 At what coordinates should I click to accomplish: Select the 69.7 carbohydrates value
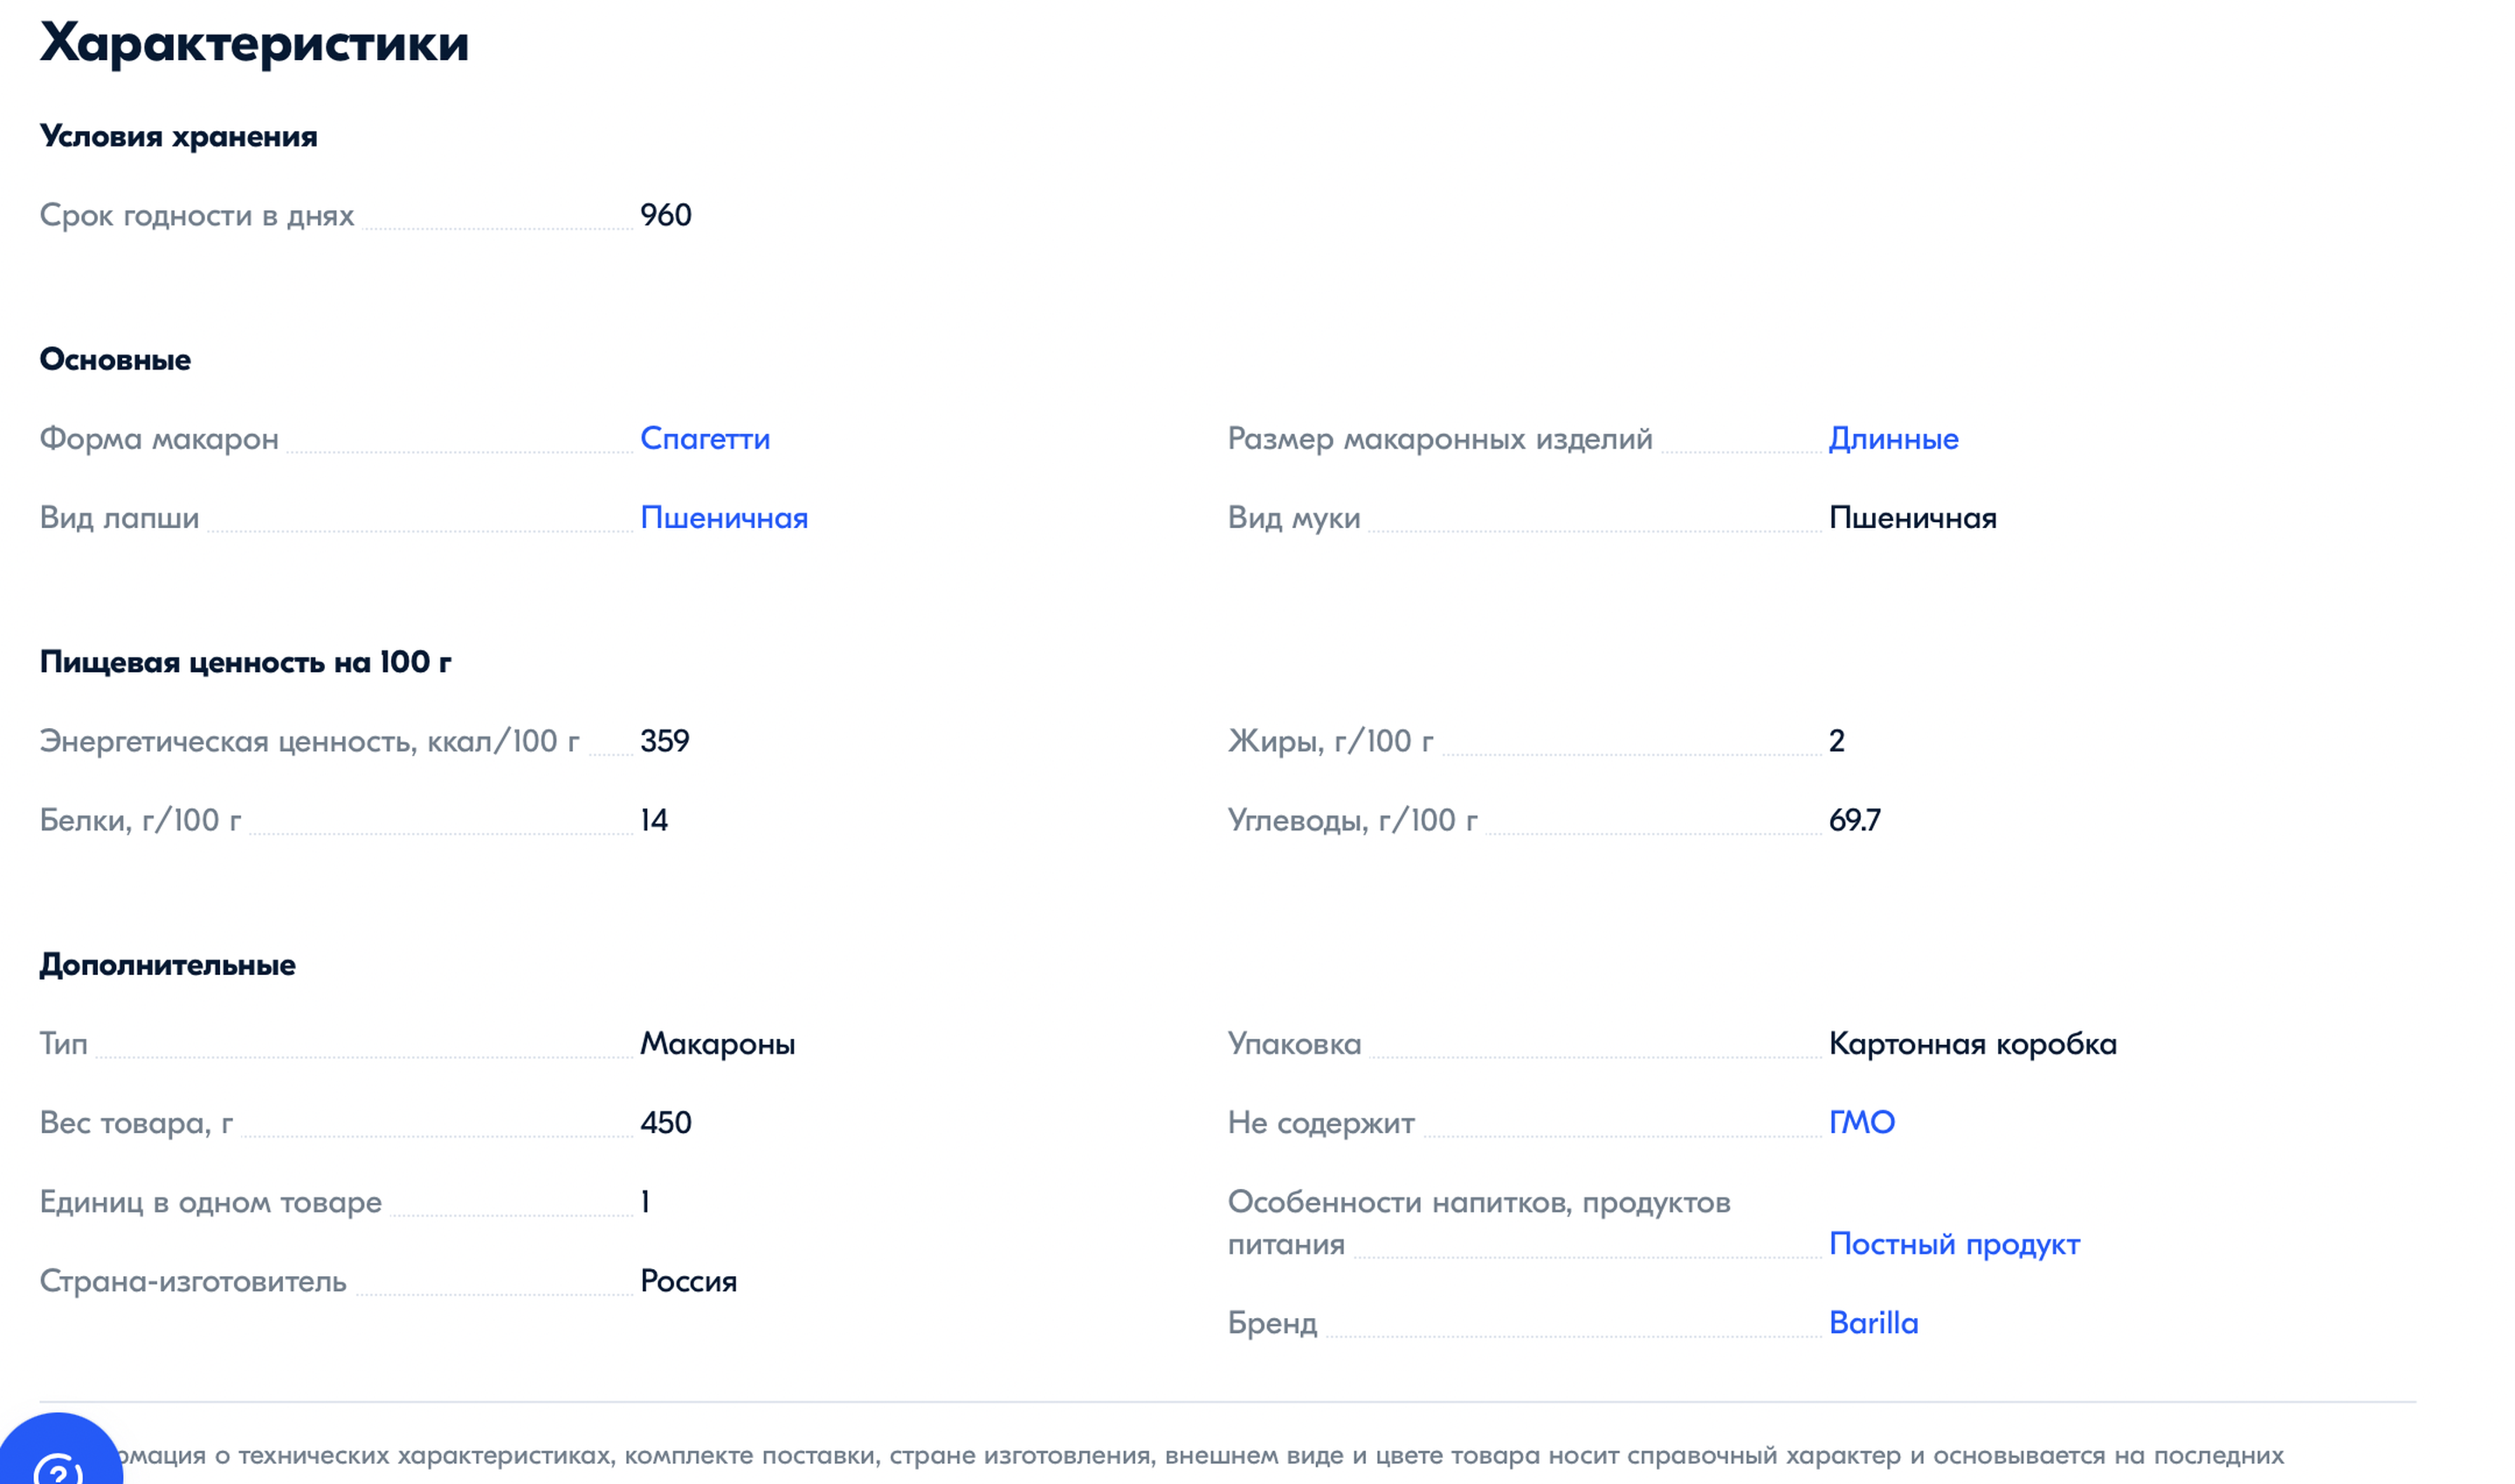pos(1854,820)
